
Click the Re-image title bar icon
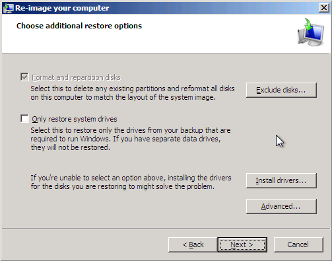coord(9,8)
